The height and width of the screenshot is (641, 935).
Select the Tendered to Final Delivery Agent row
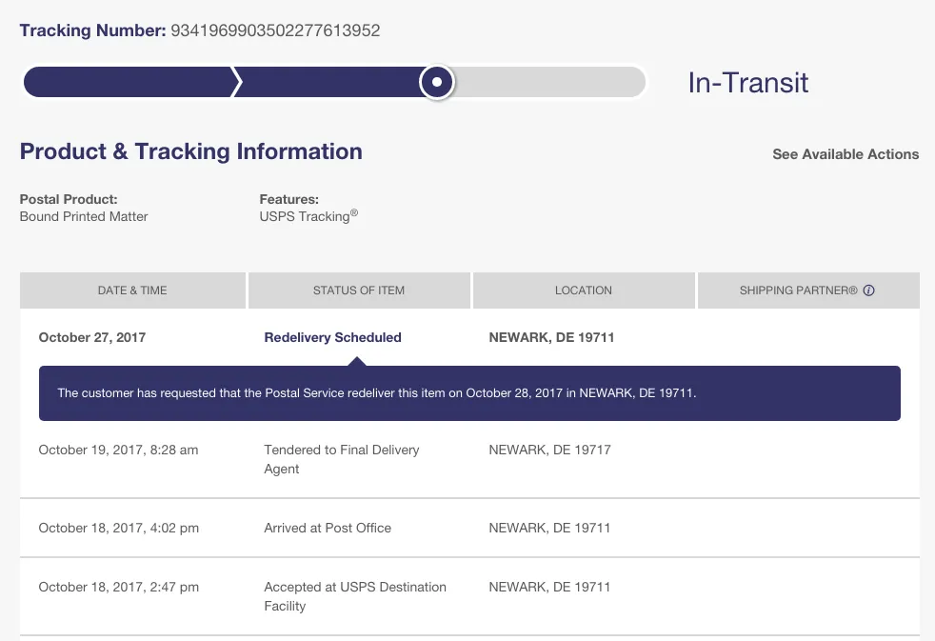[x=342, y=459]
